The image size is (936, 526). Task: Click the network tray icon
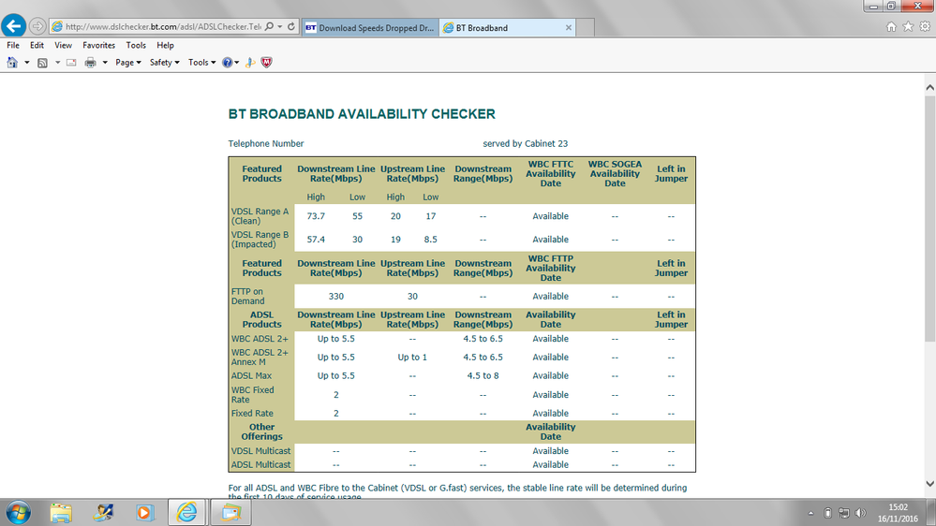[843, 513]
